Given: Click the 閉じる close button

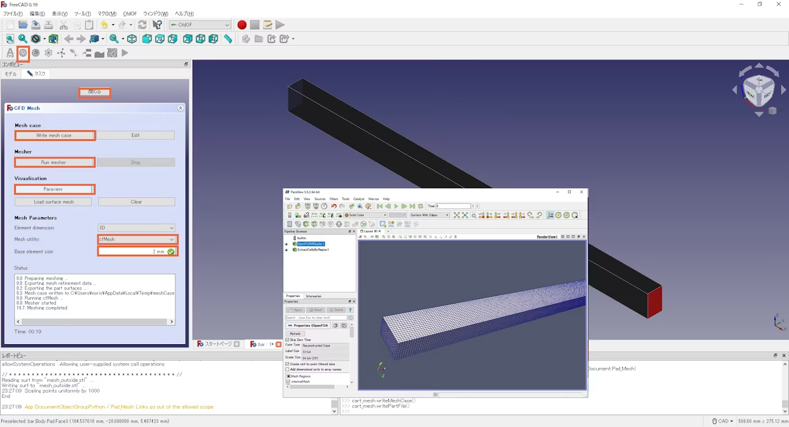Looking at the screenshot, I should point(94,92).
